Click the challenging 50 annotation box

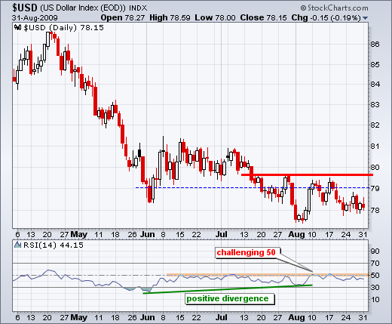[x=247, y=252]
